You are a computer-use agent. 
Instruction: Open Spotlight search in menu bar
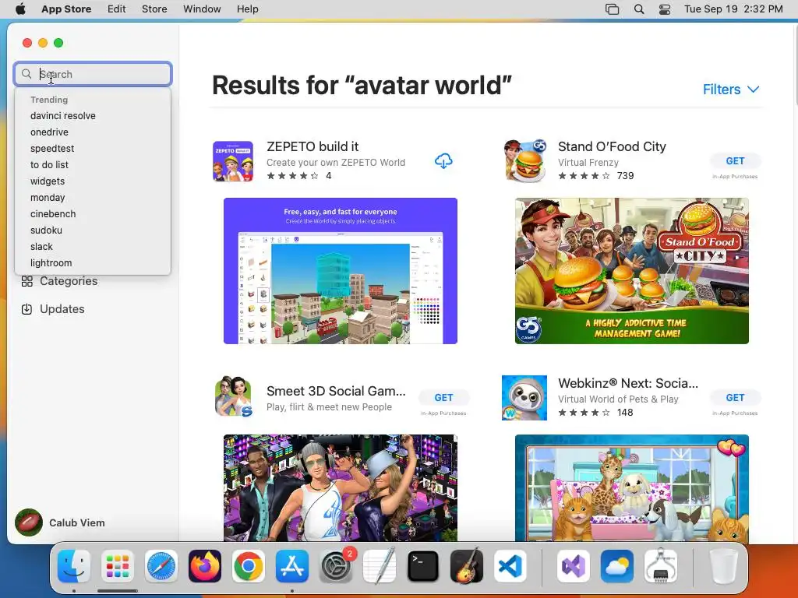pyautogui.click(x=639, y=9)
